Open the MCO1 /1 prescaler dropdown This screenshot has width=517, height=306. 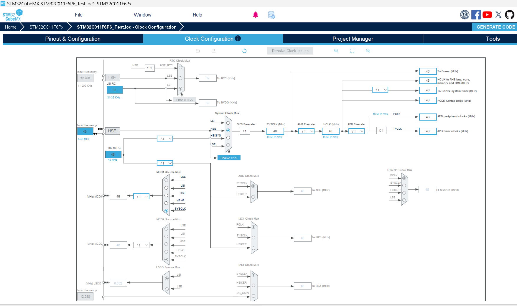point(141,196)
